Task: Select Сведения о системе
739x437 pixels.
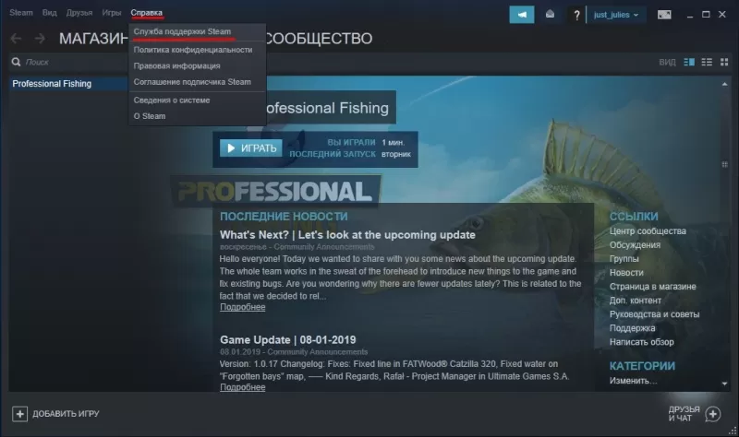Action: coord(172,100)
